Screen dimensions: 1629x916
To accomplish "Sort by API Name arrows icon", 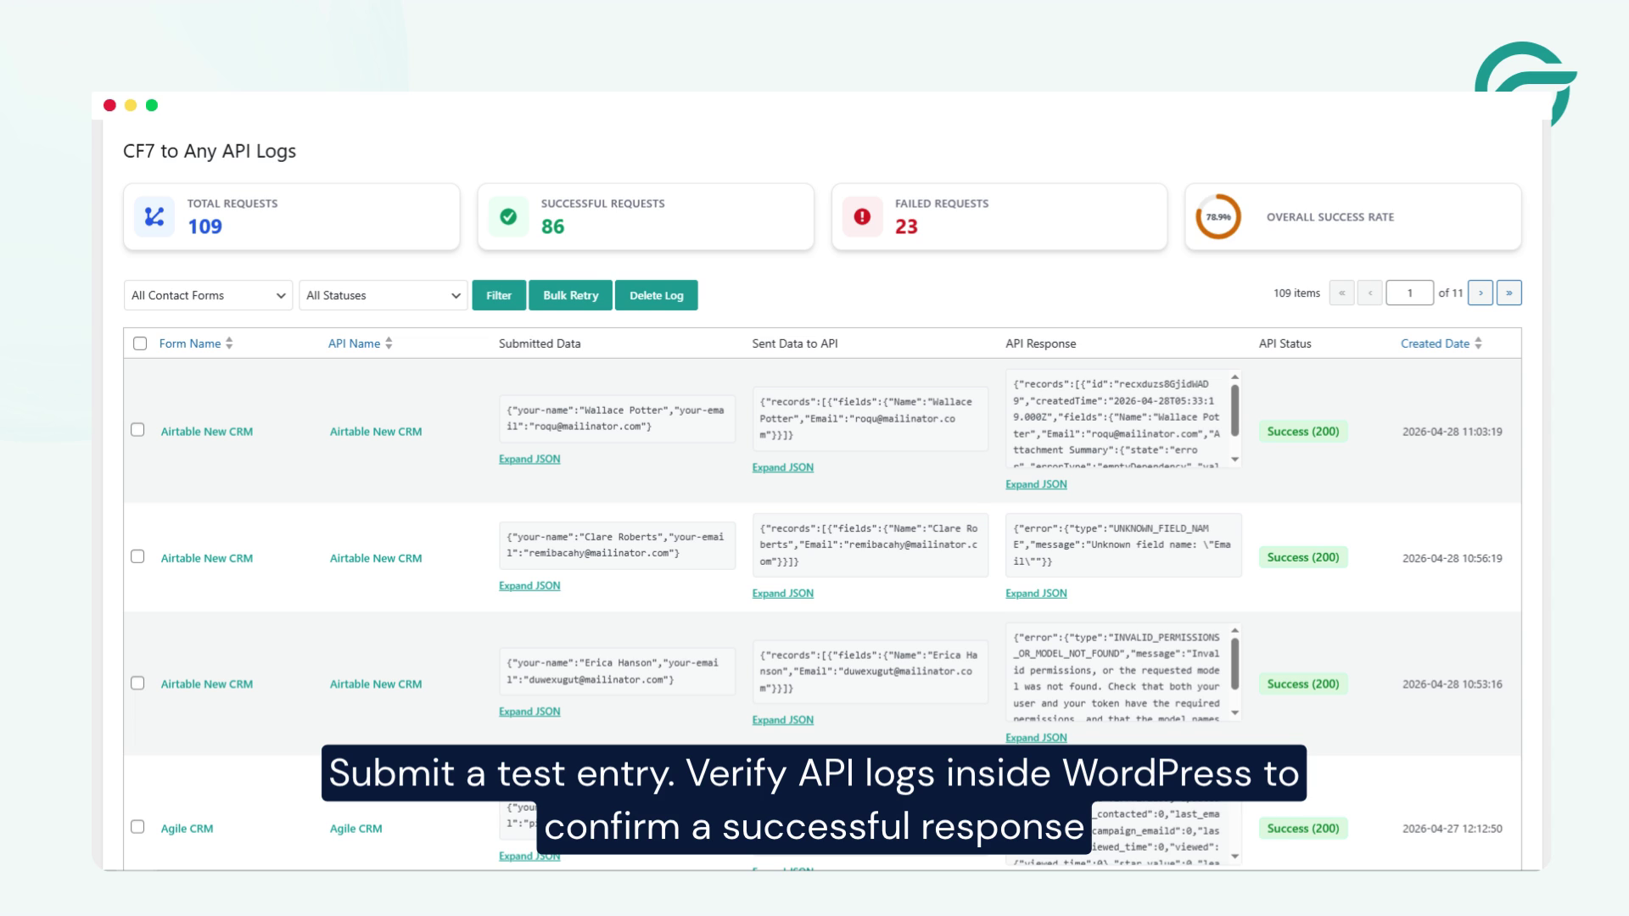I will [389, 343].
